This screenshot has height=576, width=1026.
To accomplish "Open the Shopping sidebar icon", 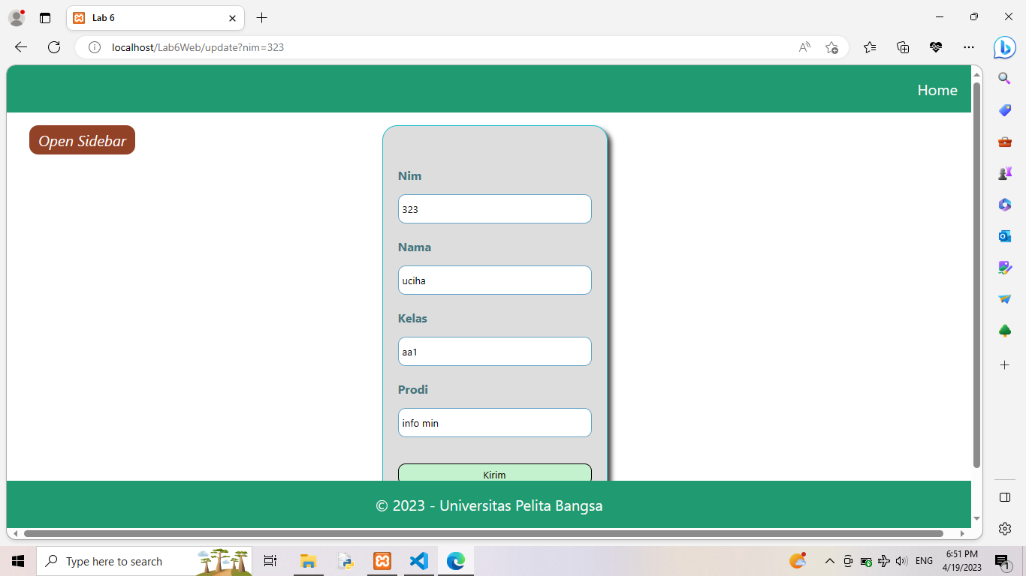I will [1004, 109].
